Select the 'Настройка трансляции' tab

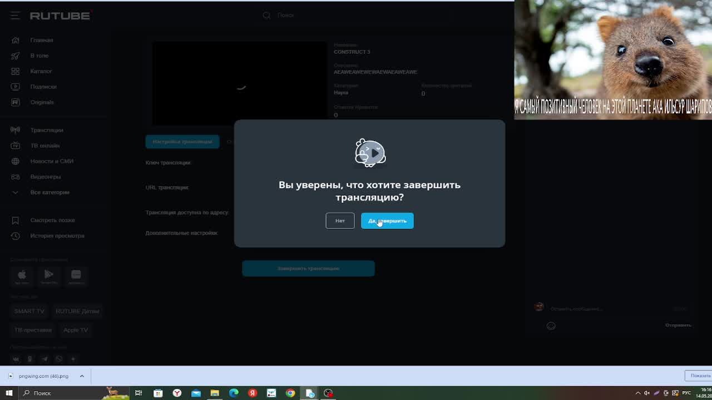[x=182, y=142]
